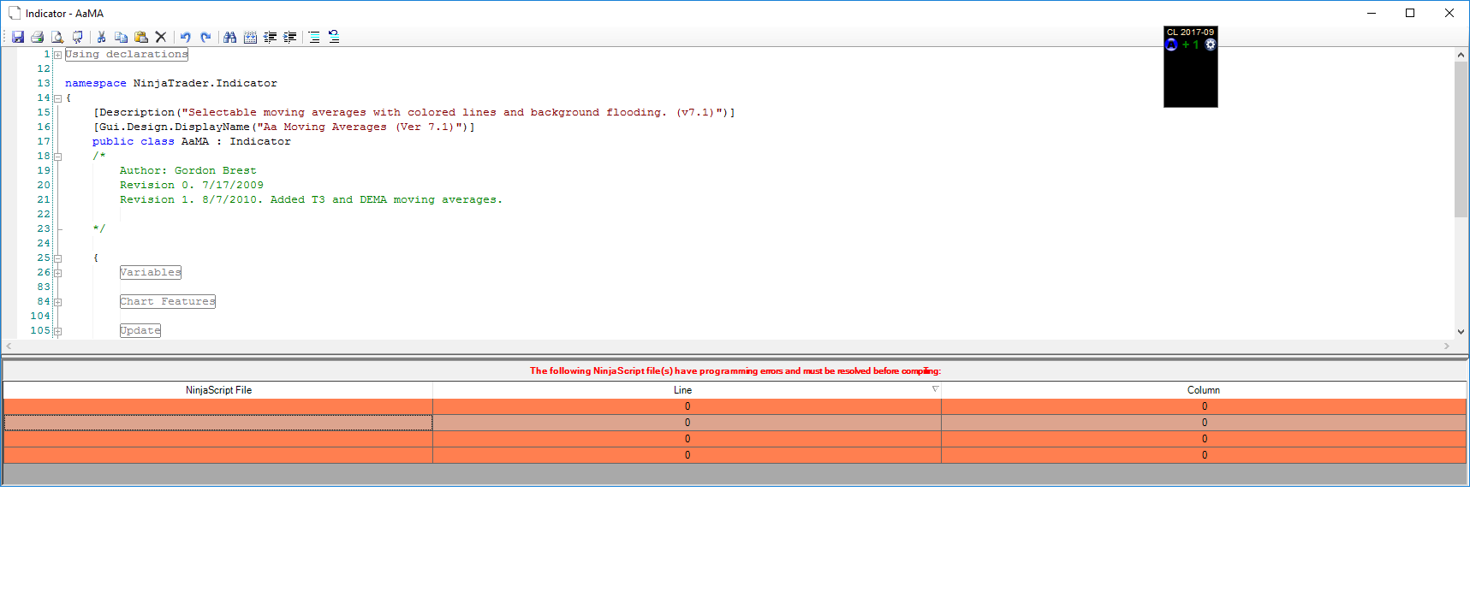Viewport: 1470px width, 616px height.
Task: Select the fourth error row file cell
Action: tap(218, 455)
